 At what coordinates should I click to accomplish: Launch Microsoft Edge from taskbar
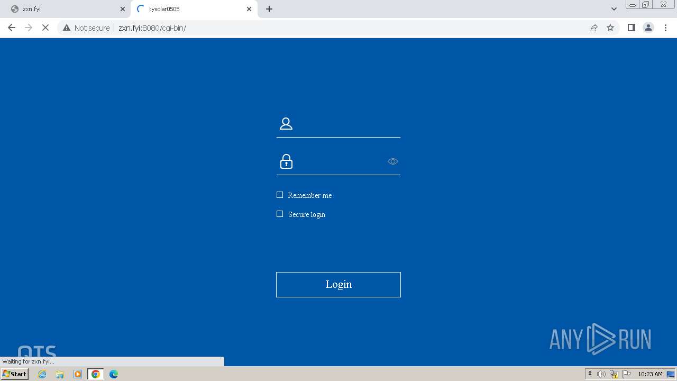pyautogui.click(x=114, y=374)
